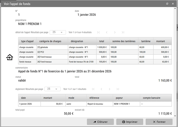Screen dimensions: 178x127
Task: Click the '1 113,00 €' restant dû value
Action: [165, 114]
